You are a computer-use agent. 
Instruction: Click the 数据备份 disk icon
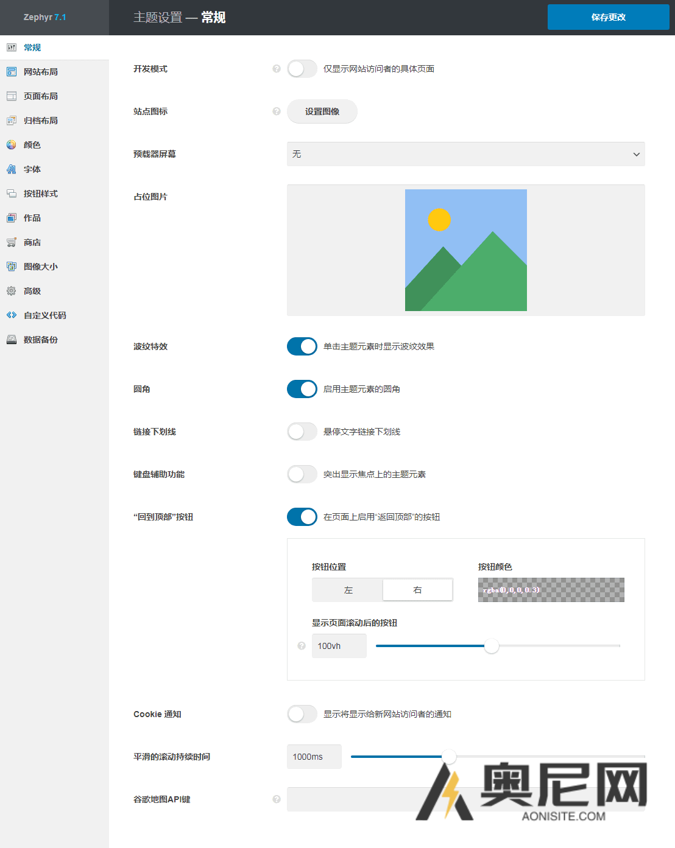[11, 340]
